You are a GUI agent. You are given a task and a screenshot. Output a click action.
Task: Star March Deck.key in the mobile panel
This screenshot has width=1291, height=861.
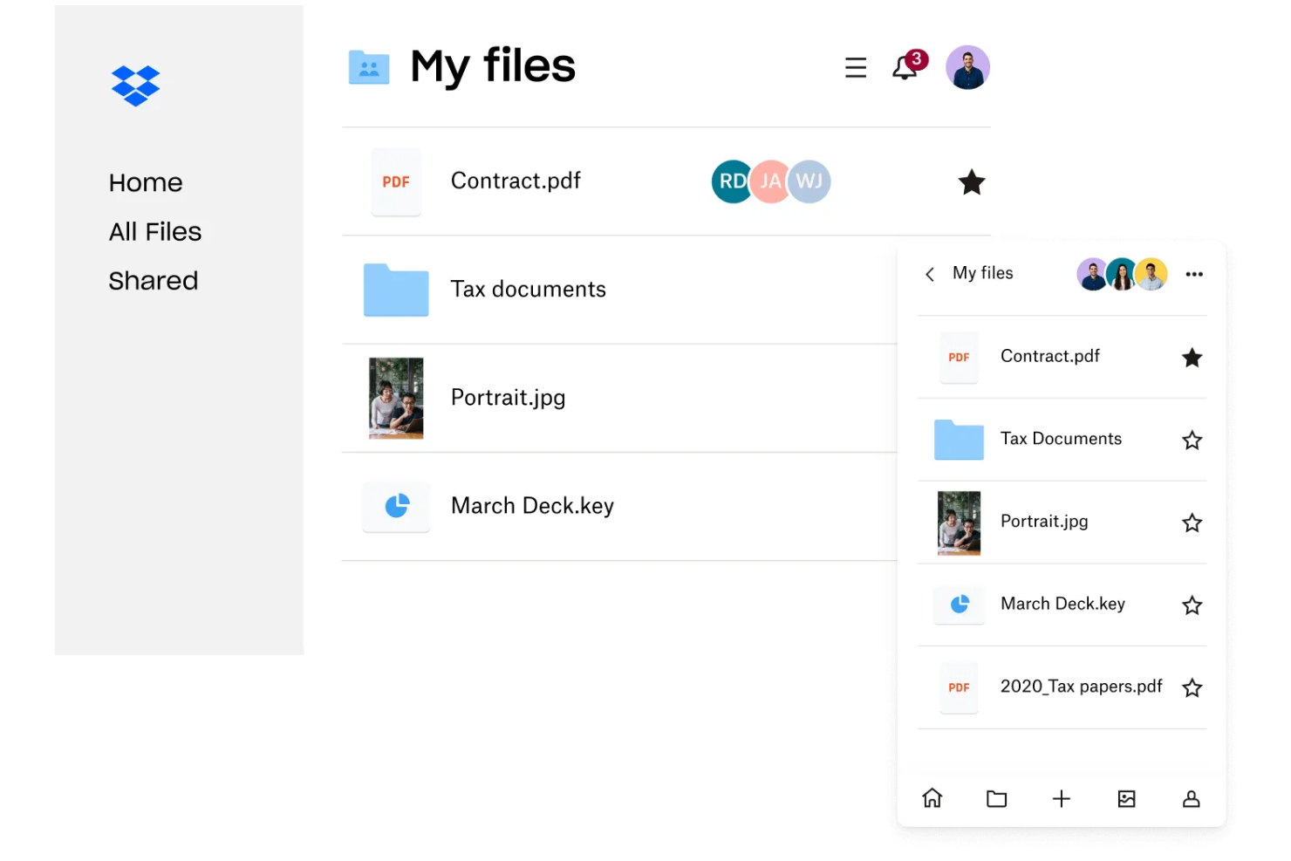pos(1192,605)
